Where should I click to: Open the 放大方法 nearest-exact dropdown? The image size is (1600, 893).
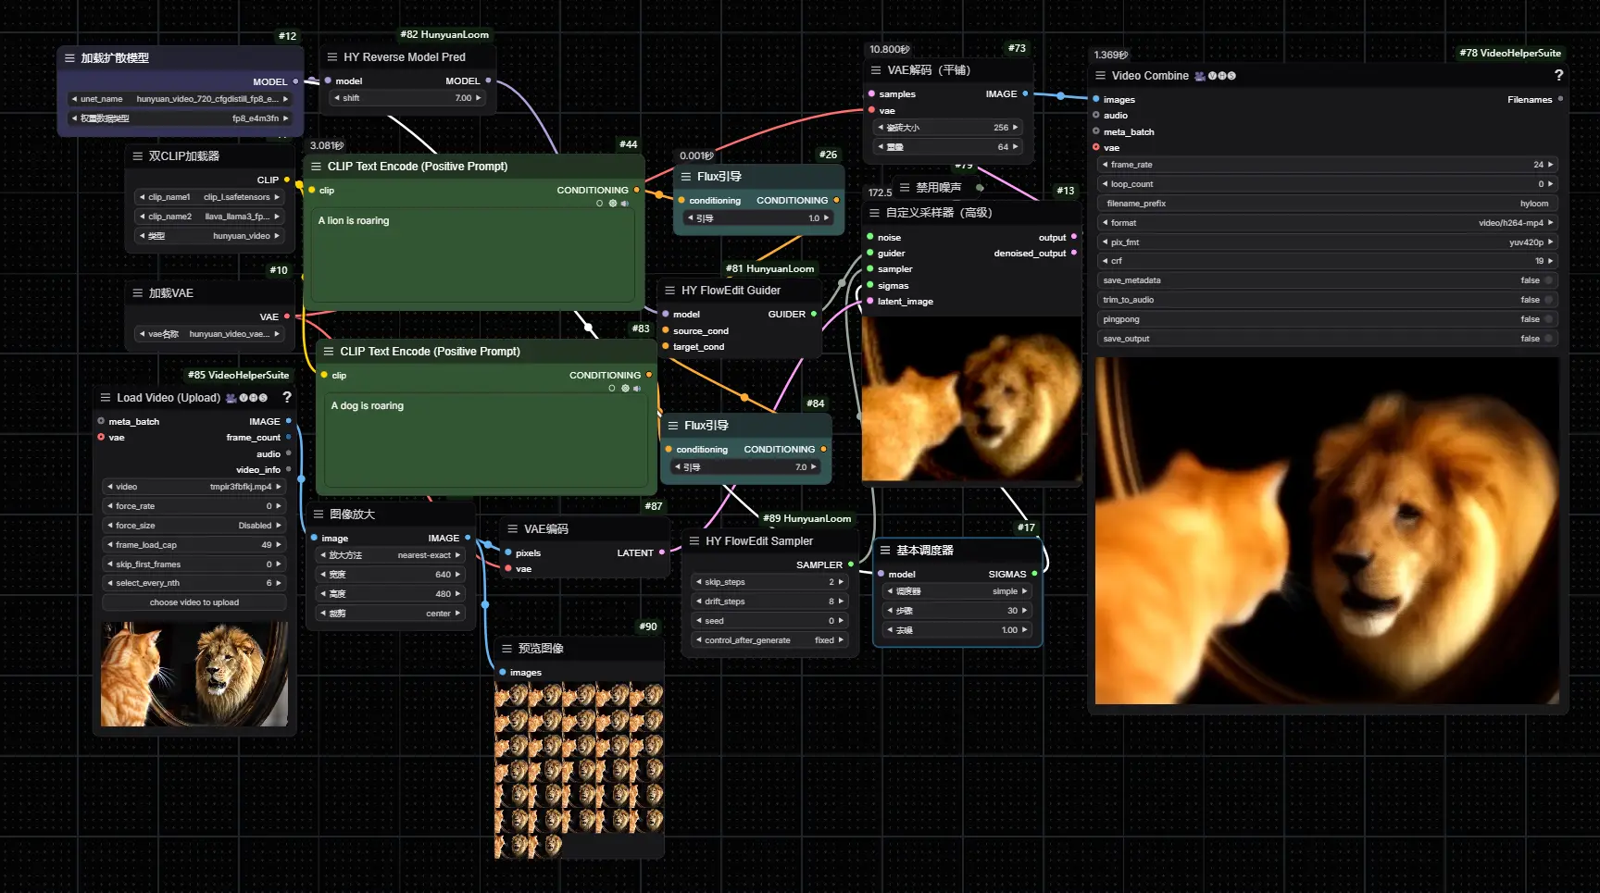coord(390,555)
